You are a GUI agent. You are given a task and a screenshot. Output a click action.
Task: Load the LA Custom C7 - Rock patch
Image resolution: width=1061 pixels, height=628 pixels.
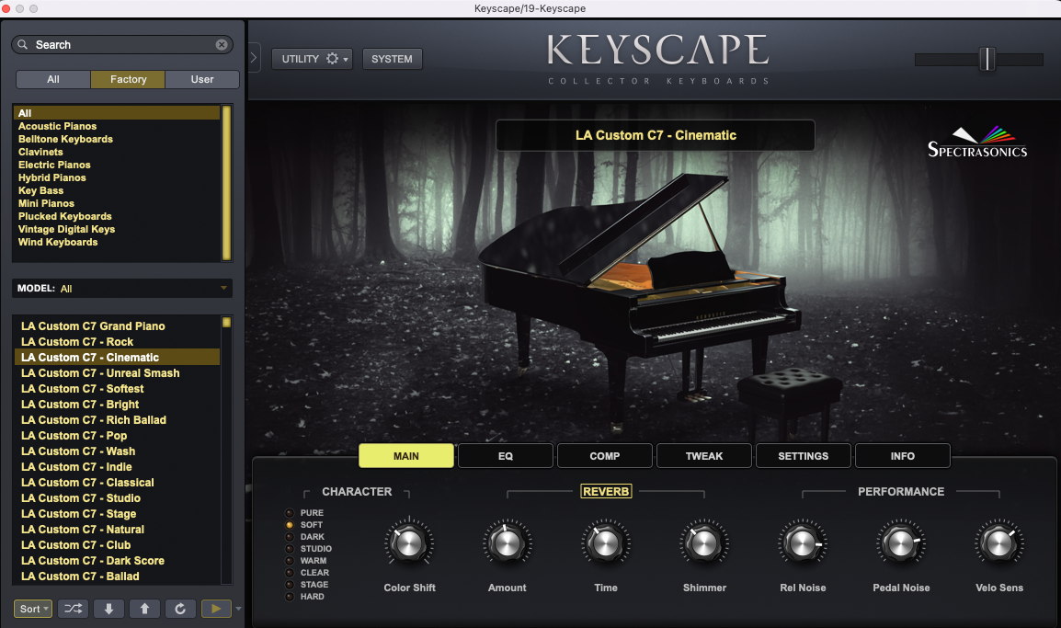point(117,342)
